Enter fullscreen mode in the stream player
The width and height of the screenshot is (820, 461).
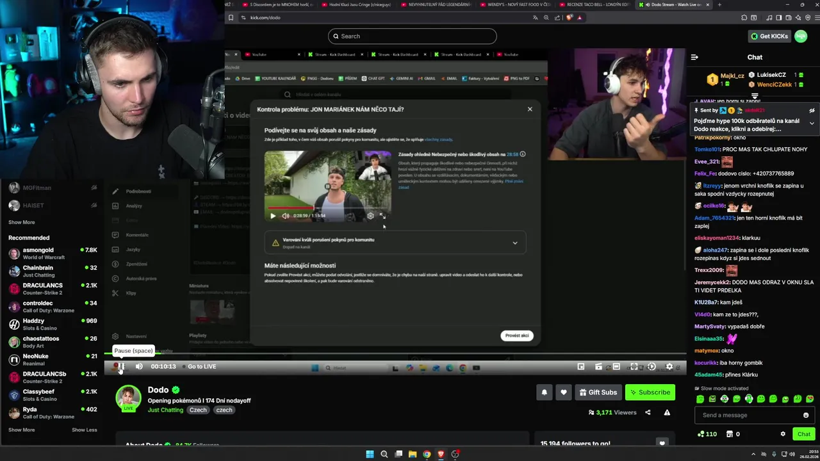coord(634,366)
